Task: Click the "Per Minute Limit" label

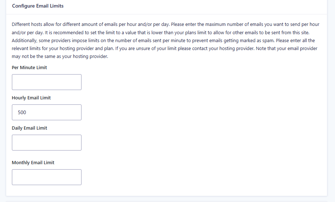Action: click(29, 67)
